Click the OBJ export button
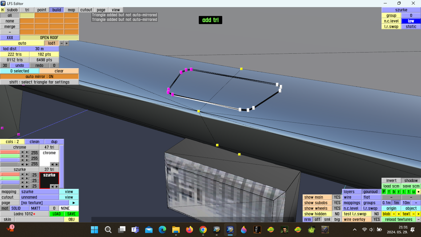The height and width of the screenshot is (237, 421). pos(72,219)
